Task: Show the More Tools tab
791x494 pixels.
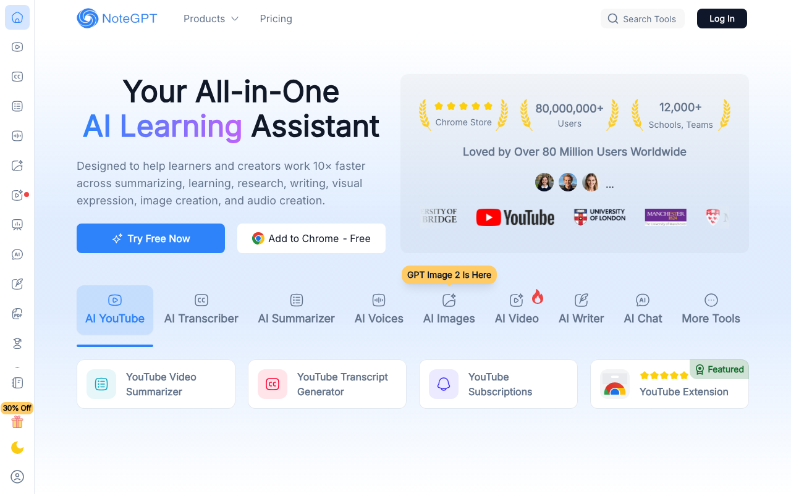Action: coord(711,310)
